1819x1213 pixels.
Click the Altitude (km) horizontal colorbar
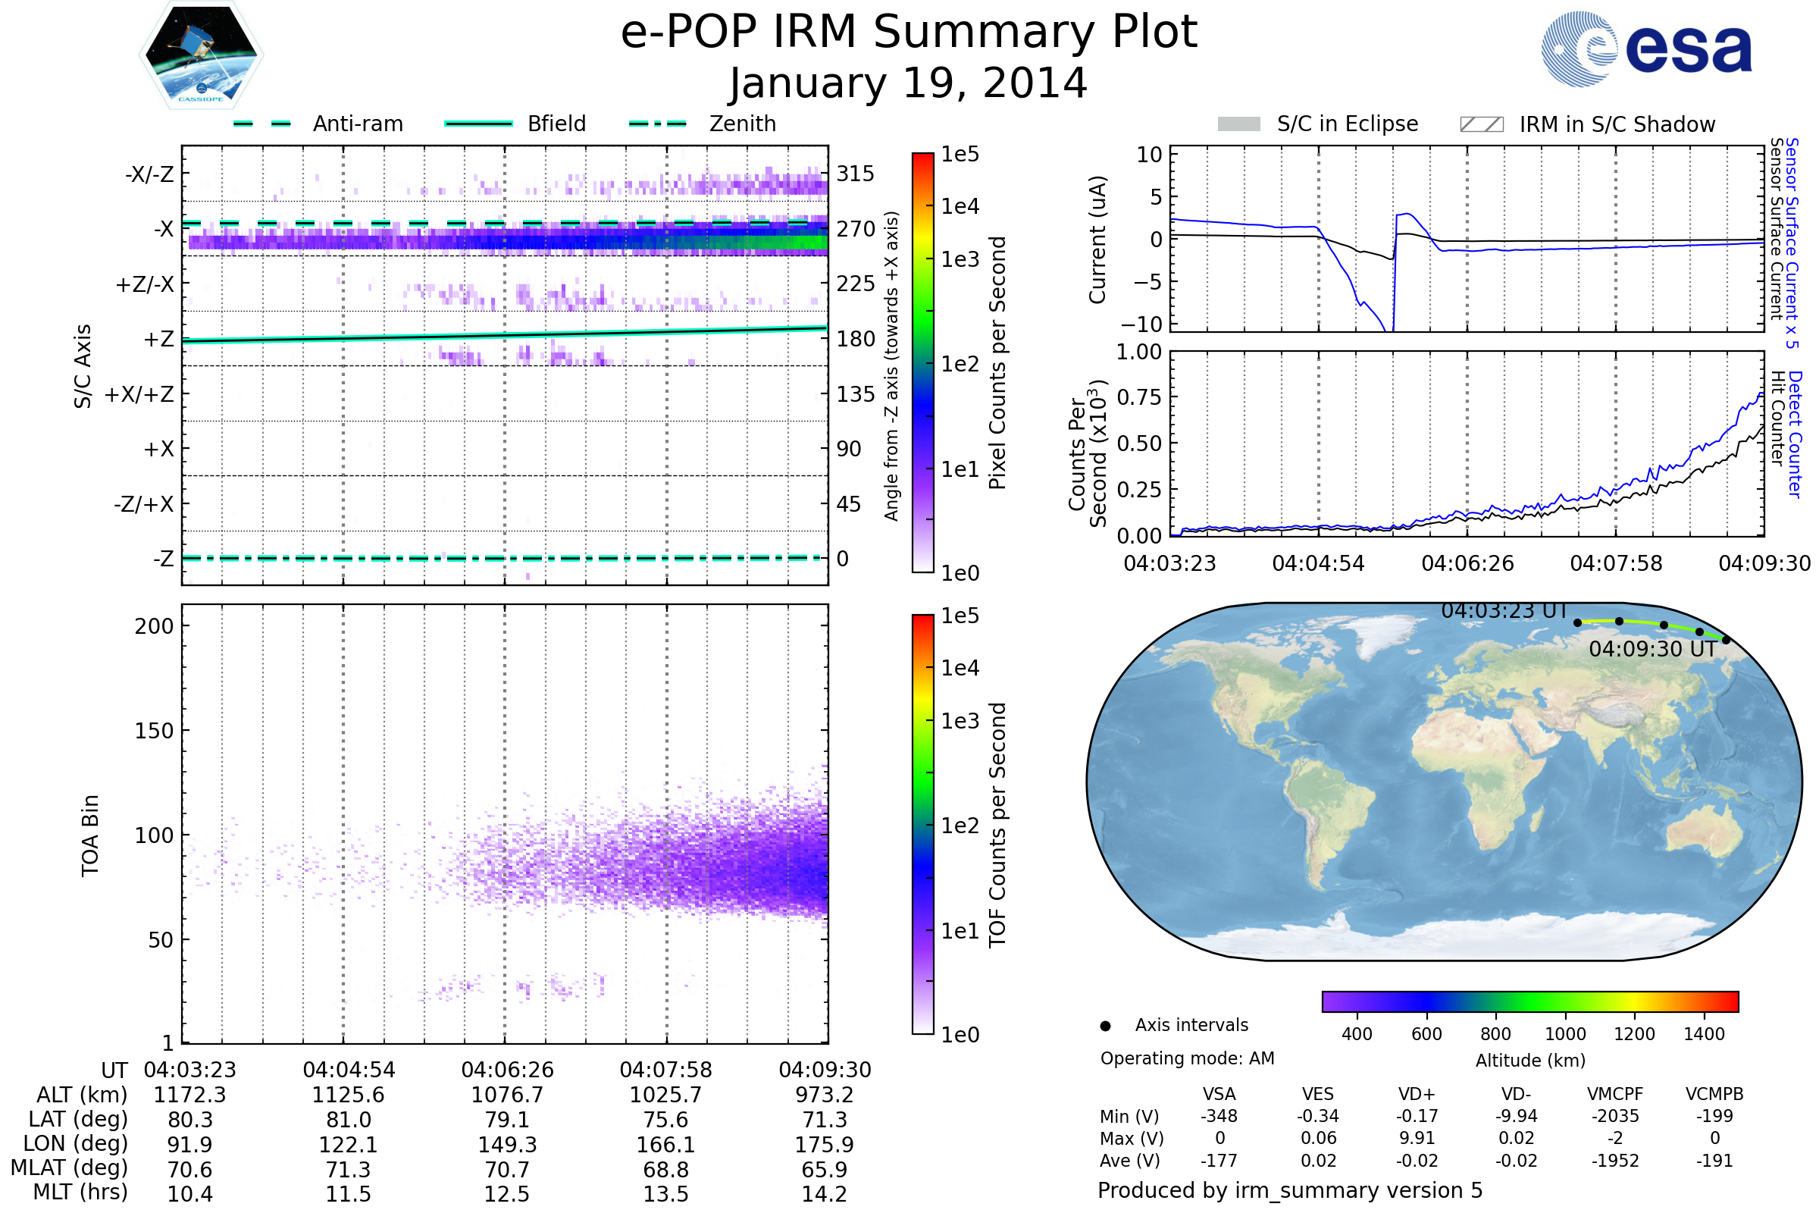1529,1001
